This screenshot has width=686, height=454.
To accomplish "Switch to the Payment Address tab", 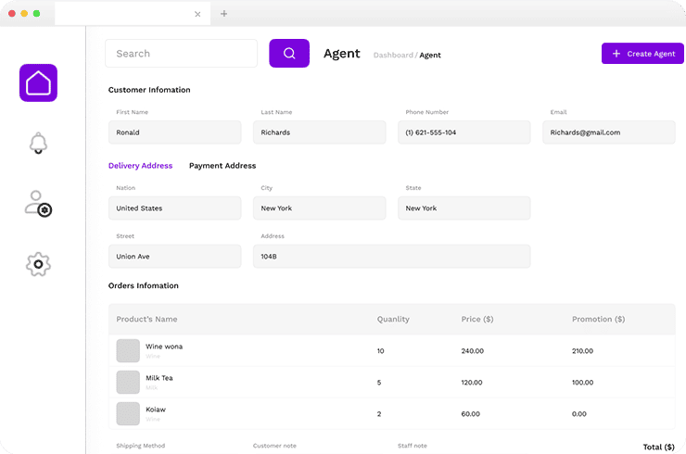I will coord(222,166).
